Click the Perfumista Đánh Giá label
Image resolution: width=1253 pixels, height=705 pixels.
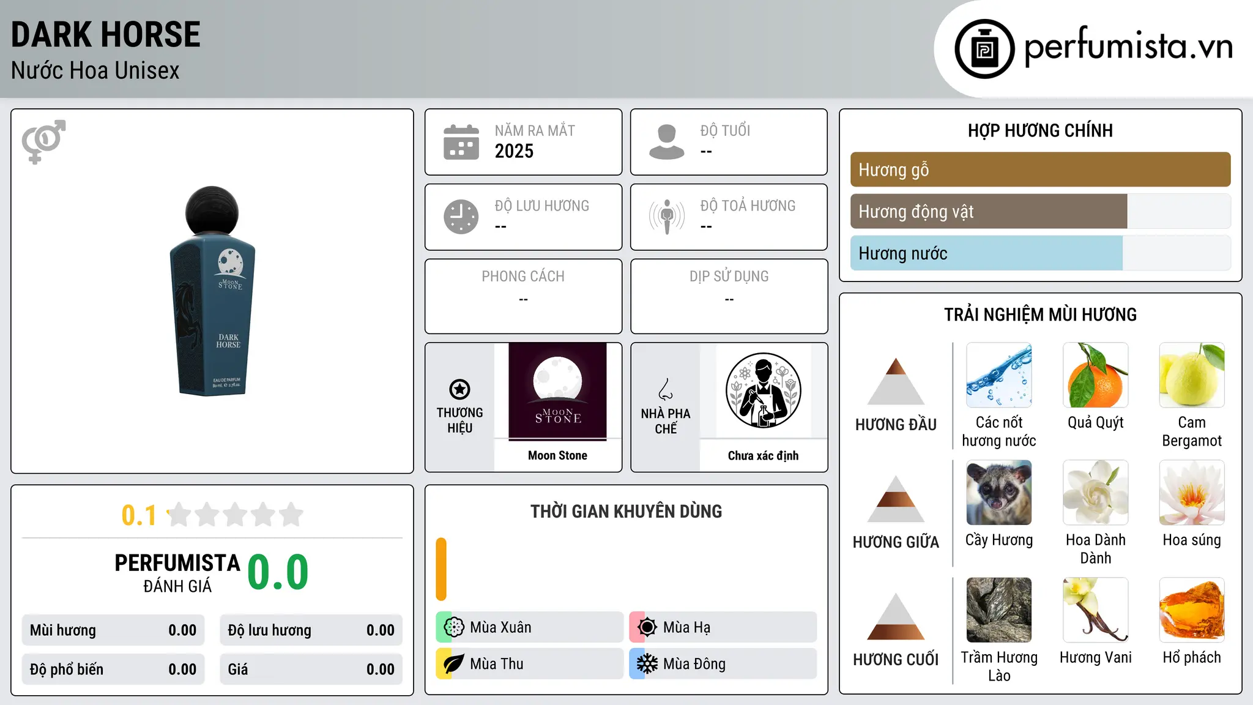pos(177,573)
